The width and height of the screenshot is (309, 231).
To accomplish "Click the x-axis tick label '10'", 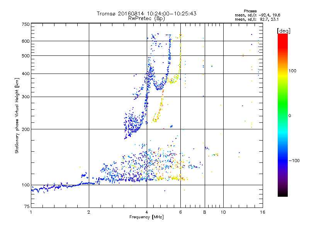I will pyautogui.click(x=223, y=212).
